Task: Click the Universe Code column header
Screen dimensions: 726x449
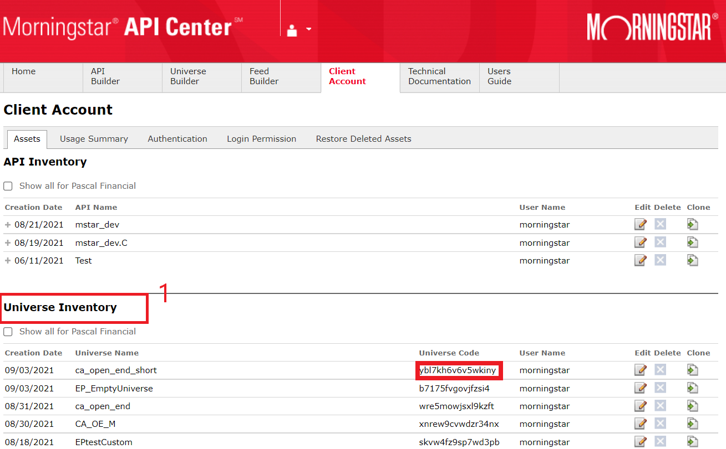Action: tap(449, 353)
